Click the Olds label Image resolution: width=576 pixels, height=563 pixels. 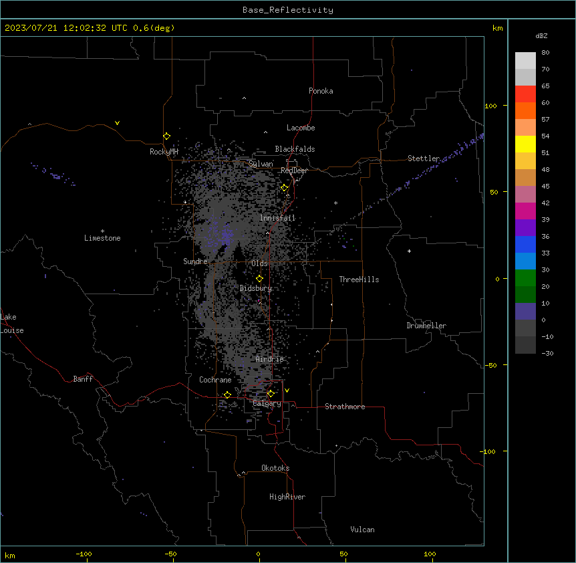coord(259,263)
